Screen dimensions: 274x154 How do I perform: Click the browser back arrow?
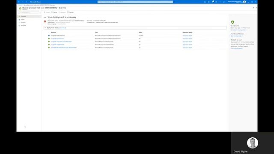coord(23,2)
